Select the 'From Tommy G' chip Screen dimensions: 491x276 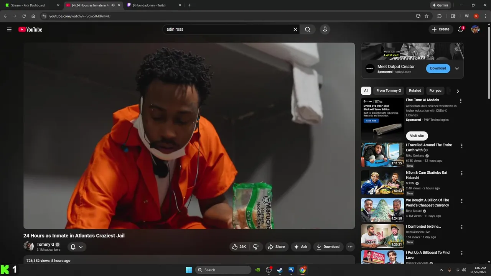coord(389,90)
